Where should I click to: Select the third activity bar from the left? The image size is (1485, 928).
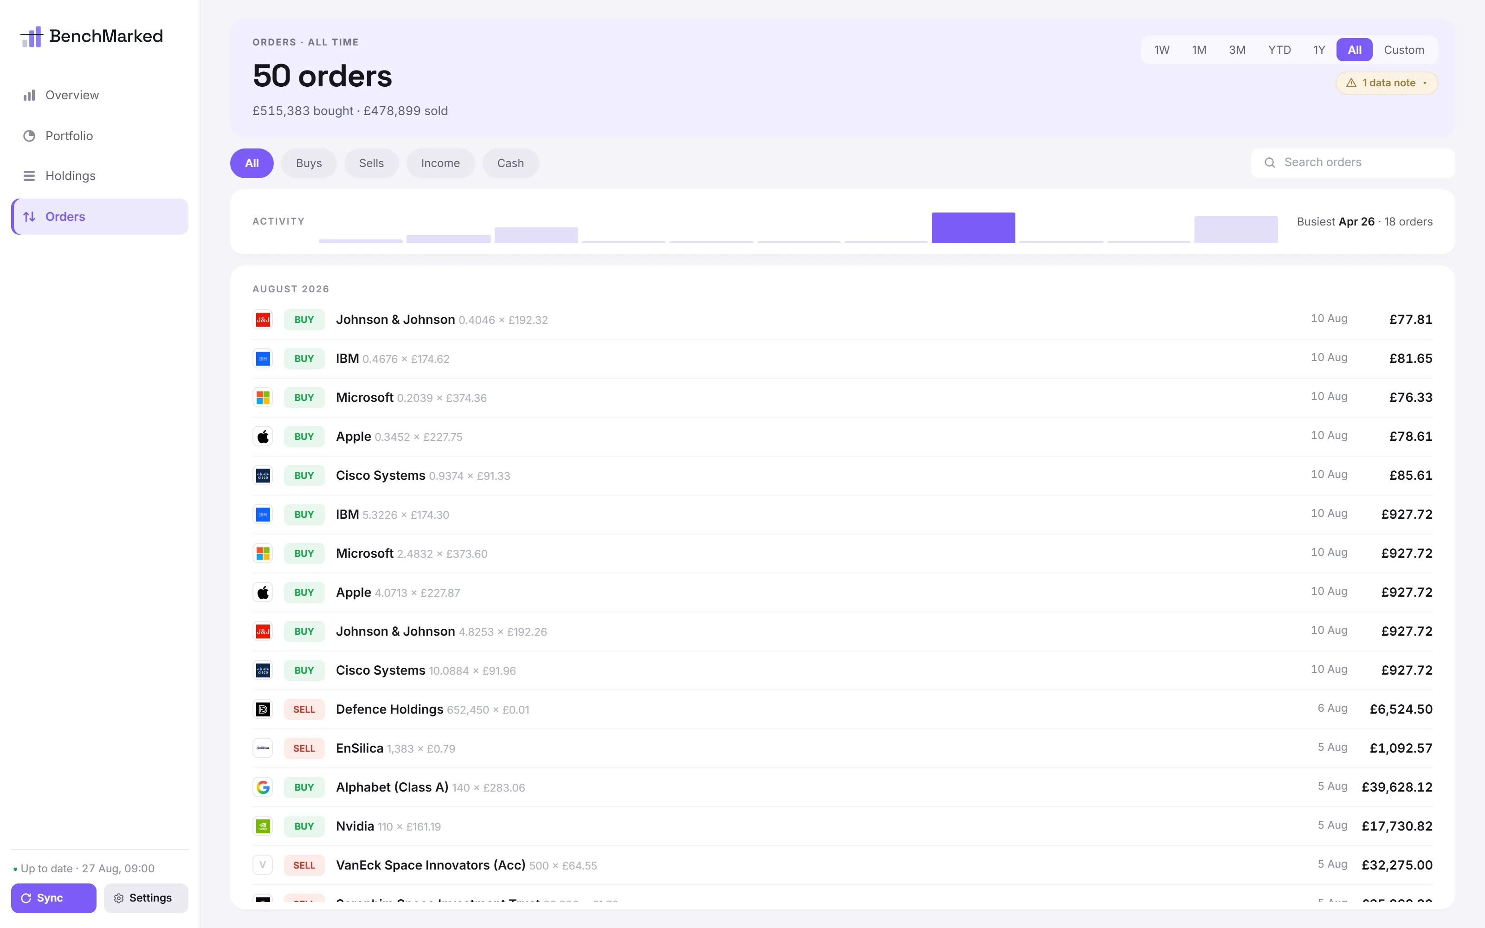pos(536,235)
